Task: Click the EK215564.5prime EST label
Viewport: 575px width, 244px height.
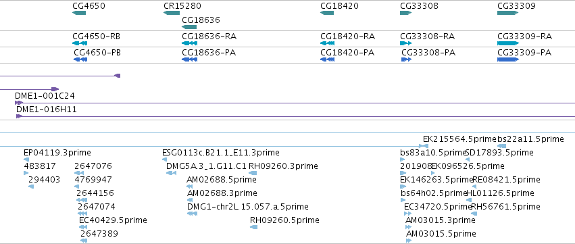Action: click(x=460, y=139)
